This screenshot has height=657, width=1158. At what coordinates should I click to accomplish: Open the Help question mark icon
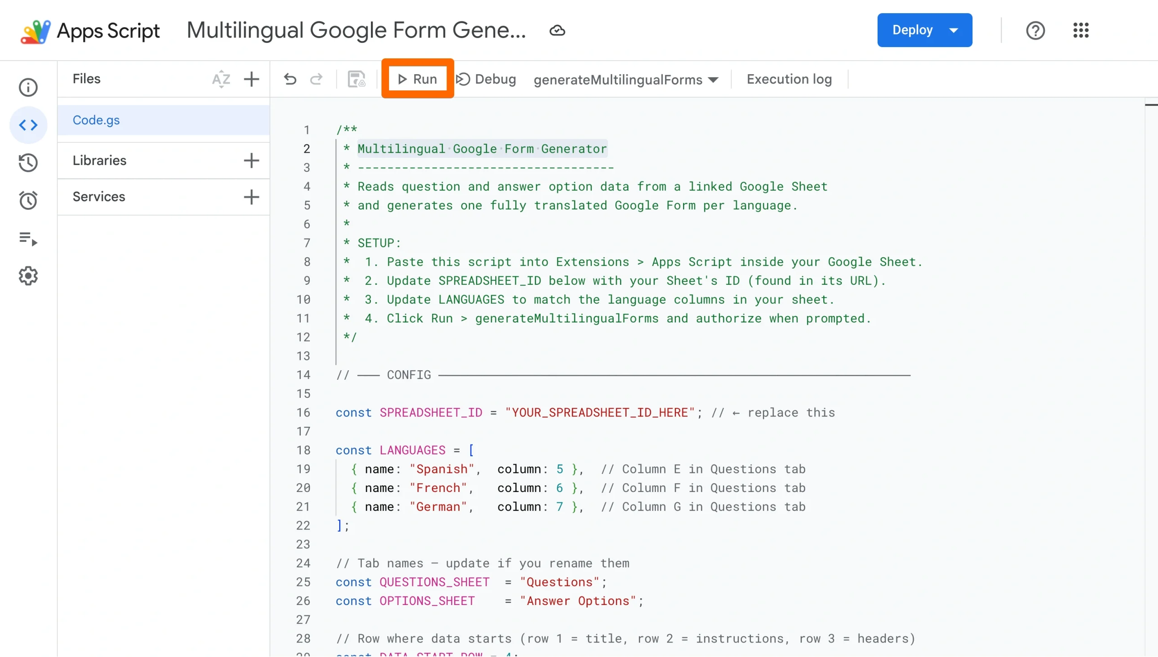pos(1035,31)
